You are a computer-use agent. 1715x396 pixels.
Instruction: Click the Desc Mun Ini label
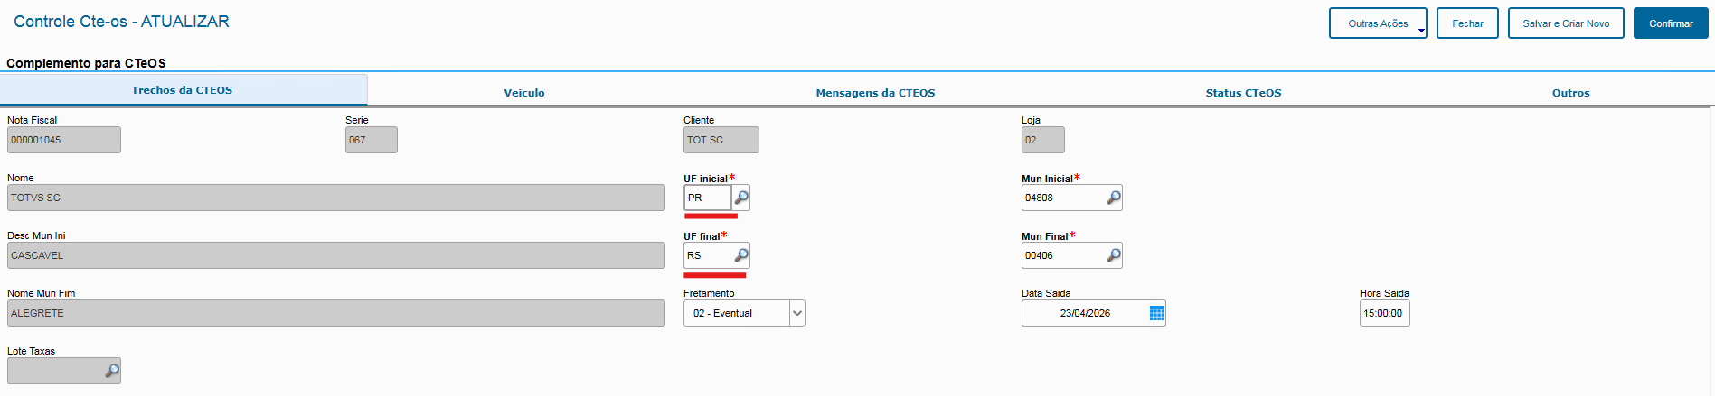[x=36, y=235]
